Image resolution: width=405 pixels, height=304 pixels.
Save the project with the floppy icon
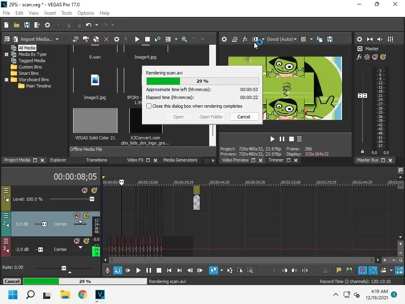point(26,25)
